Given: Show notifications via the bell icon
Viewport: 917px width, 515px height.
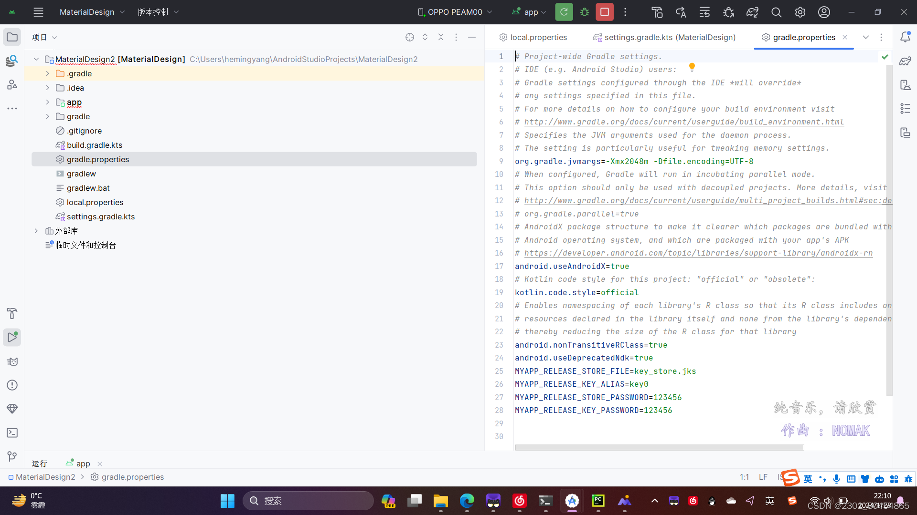Looking at the screenshot, I should tap(906, 36).
